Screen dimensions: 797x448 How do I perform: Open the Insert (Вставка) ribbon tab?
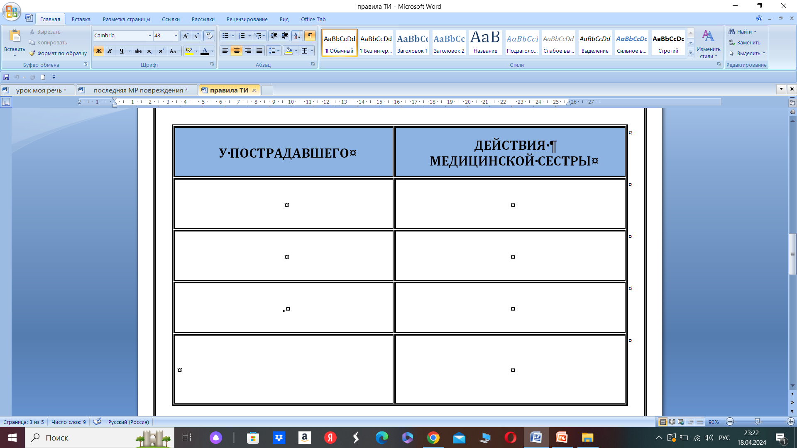(x=81, y=19)
